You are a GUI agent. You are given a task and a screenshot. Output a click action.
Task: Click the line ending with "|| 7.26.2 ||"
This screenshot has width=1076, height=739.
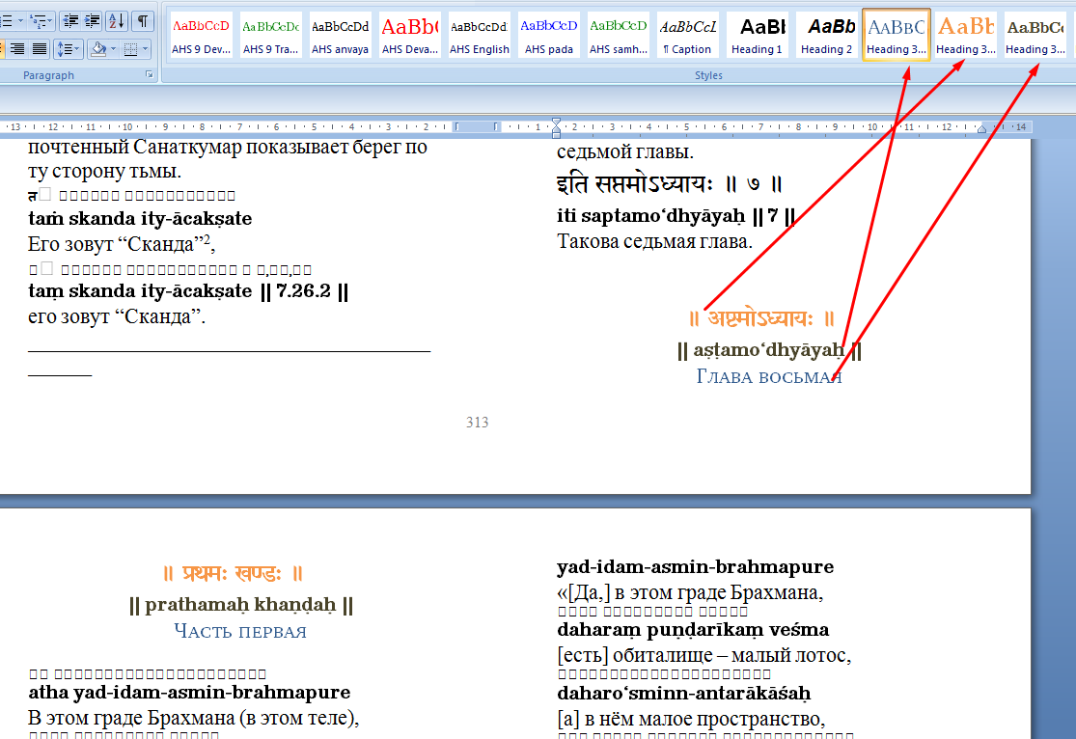189,291
